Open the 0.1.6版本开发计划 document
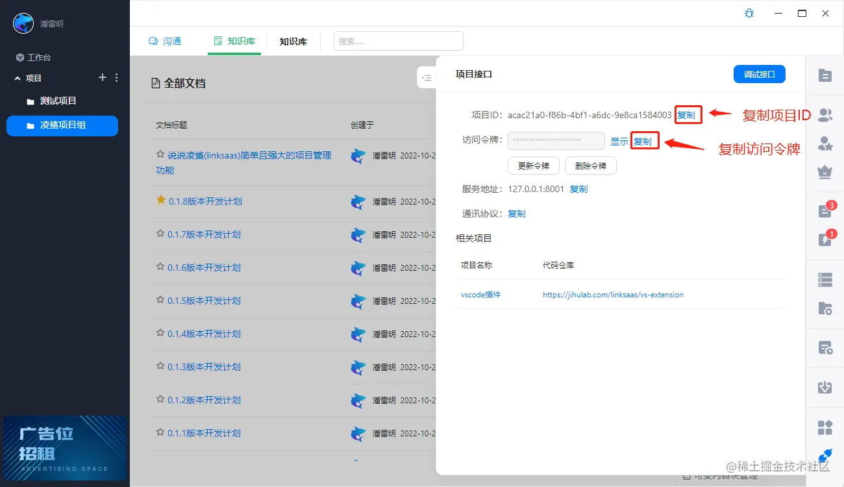This screenshot has width=844, height=487. (x=204, y=268)
